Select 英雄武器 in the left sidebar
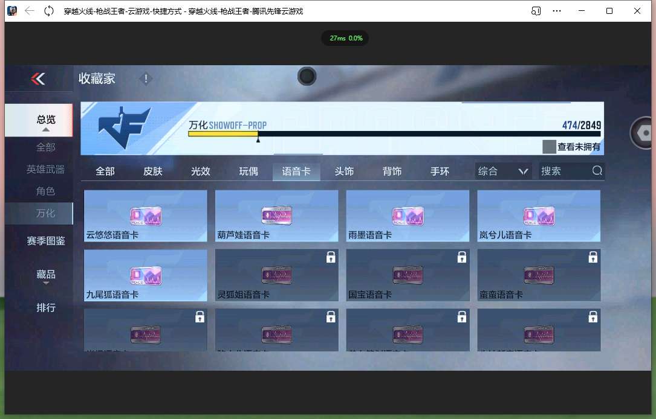This screenshot has height=419, width=656. (x=45, y=169)
